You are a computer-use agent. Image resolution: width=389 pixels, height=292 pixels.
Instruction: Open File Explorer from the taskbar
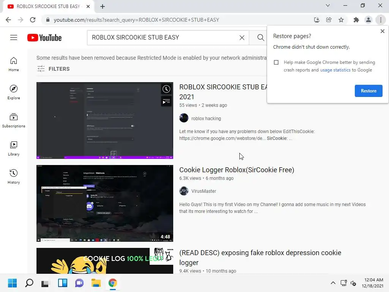(96, 283)
